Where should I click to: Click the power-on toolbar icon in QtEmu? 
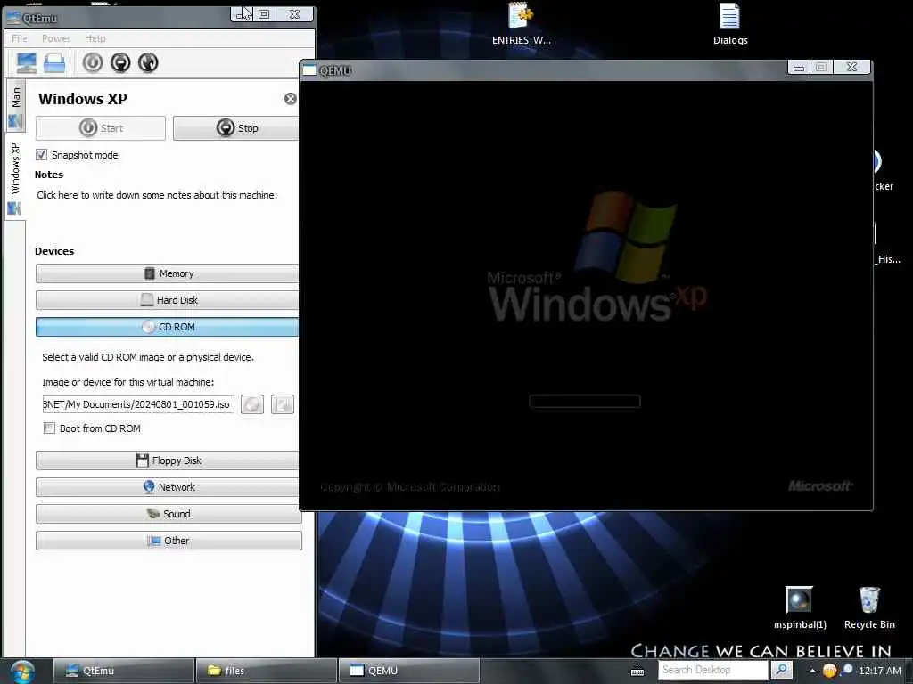point(93,62)
